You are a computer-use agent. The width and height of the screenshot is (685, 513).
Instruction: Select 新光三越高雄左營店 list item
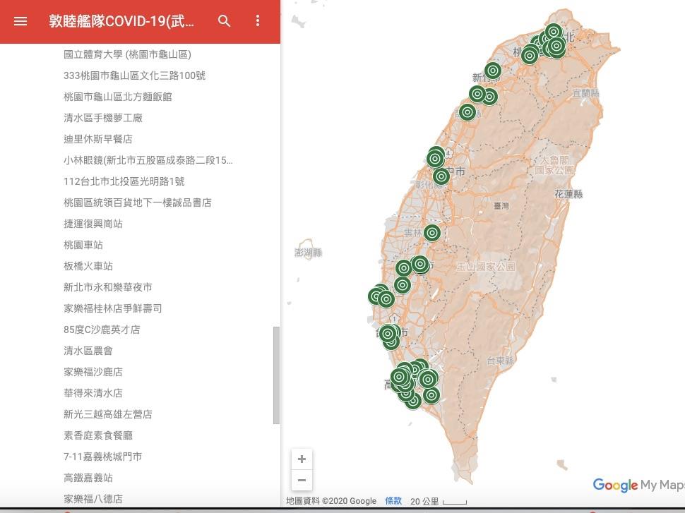click(108, 414)
